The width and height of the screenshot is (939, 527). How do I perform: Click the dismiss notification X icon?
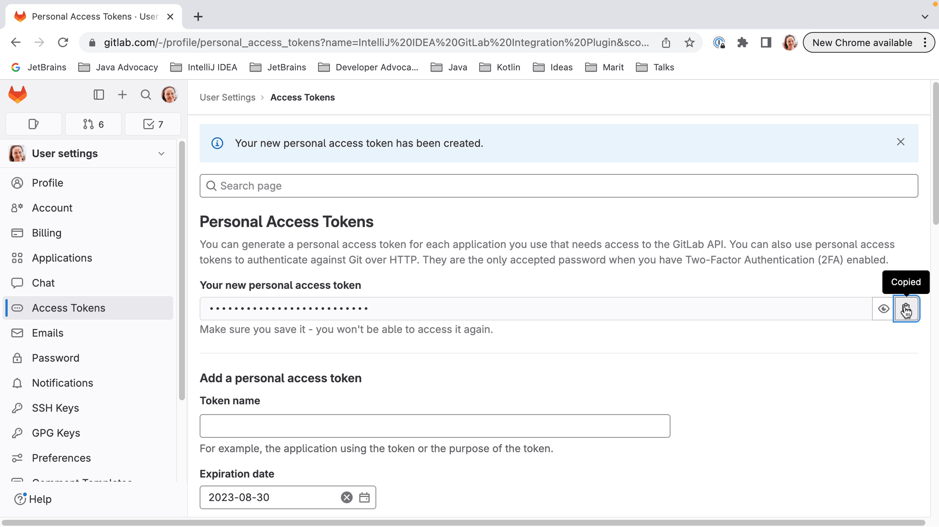point(901,142)
